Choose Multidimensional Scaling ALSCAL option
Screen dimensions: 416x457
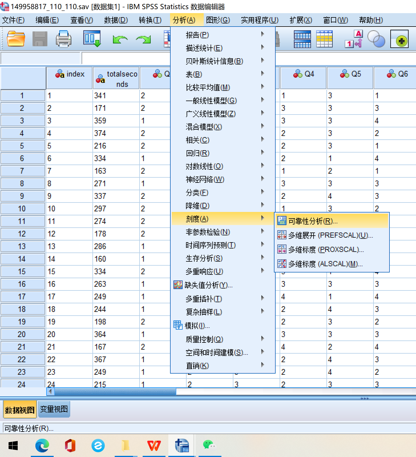pos(332,264)
